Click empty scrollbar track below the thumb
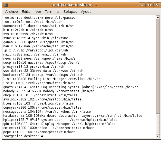 tap(158, 124)
